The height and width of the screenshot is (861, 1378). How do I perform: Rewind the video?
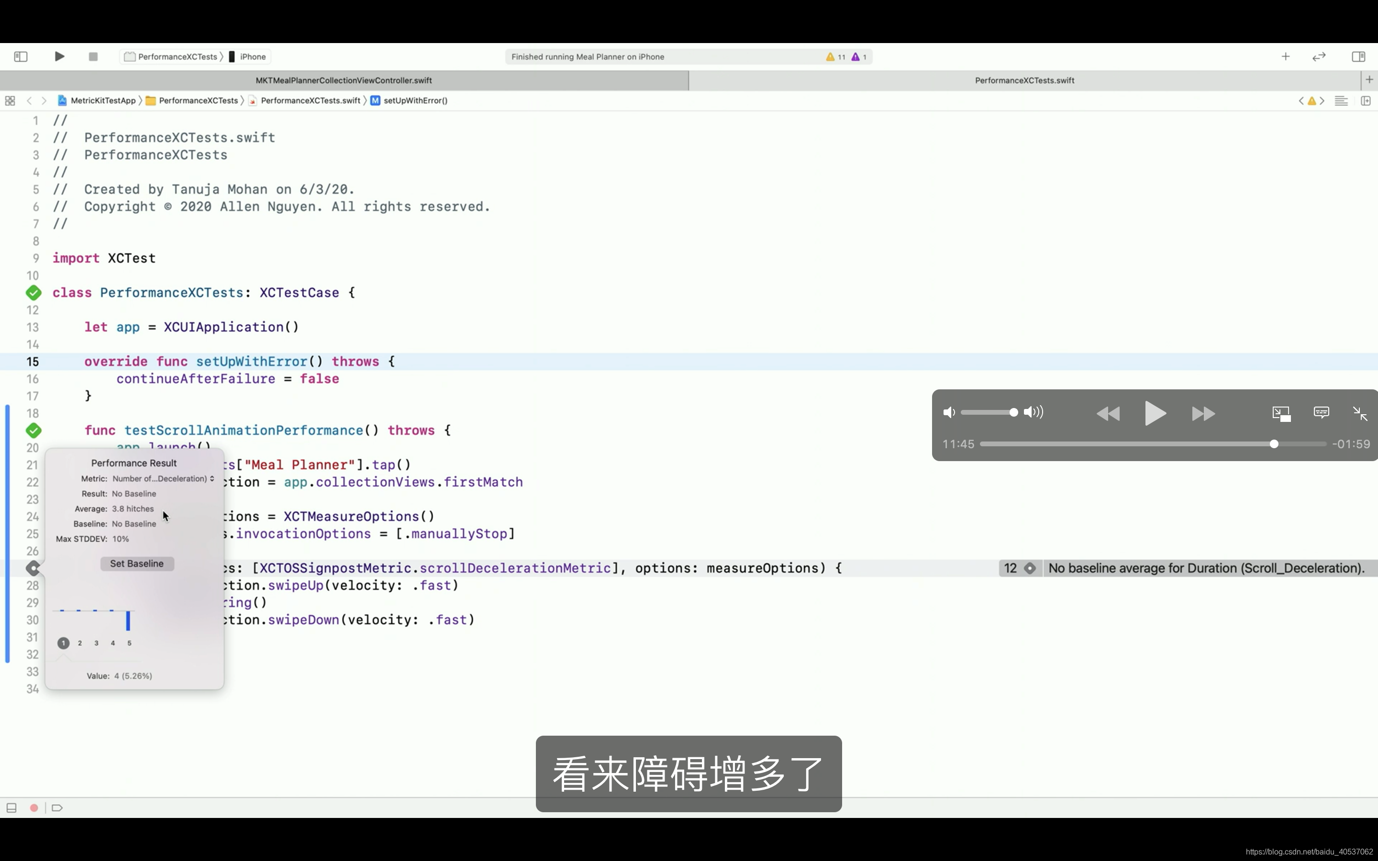click(x=1108, y=413)
